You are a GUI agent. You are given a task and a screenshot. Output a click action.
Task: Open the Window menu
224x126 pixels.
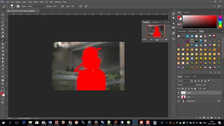click(58, 2)
